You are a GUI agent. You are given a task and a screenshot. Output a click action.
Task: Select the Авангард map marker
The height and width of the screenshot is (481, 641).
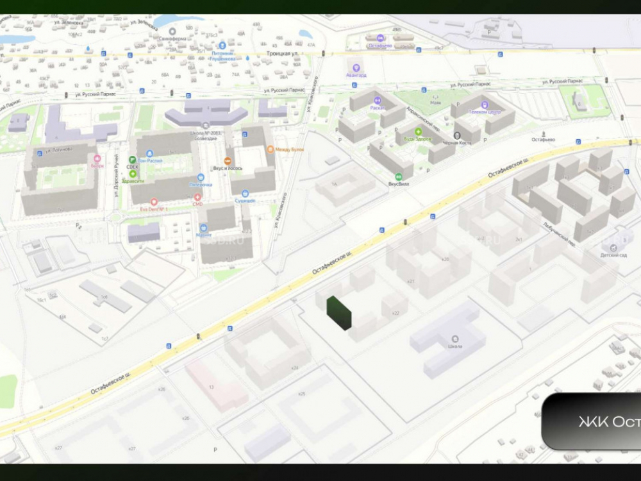(356, 67)
